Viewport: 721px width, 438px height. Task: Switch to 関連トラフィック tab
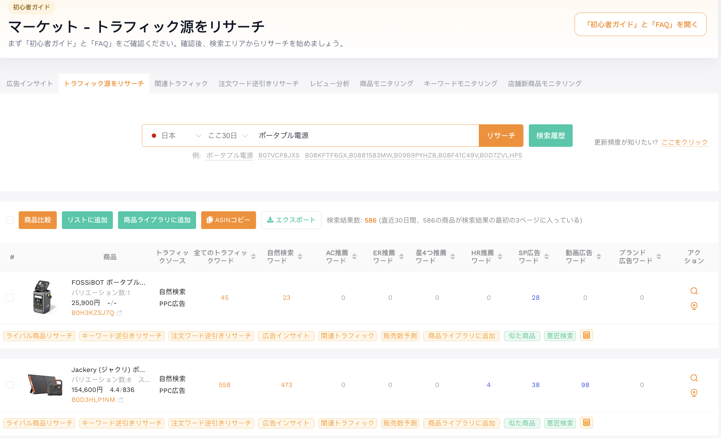181,84
